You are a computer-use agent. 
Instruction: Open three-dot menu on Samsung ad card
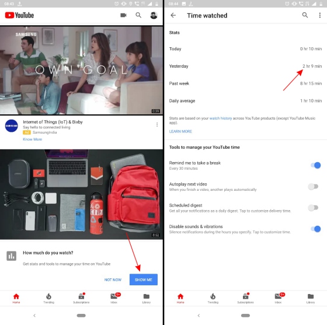(x=157, y=125)
